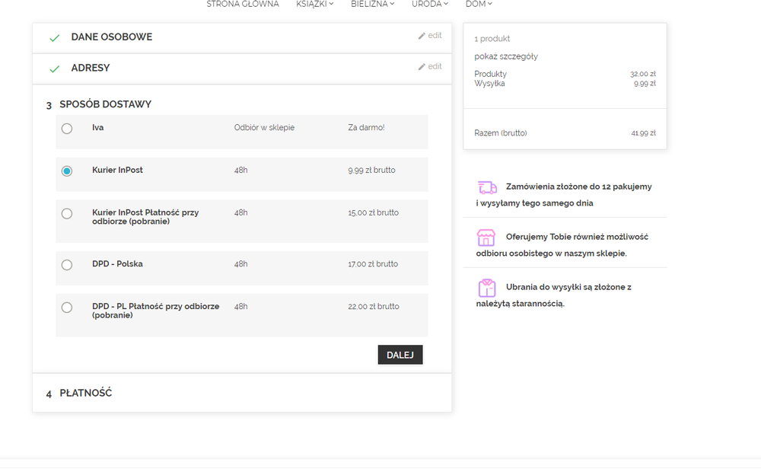Click the 22,00 zł brutto price

[x=374, y=306]
